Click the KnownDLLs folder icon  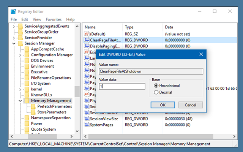tap(27, 95)
